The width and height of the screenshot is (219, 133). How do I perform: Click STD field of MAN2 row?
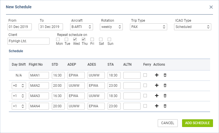click(58, 86)
